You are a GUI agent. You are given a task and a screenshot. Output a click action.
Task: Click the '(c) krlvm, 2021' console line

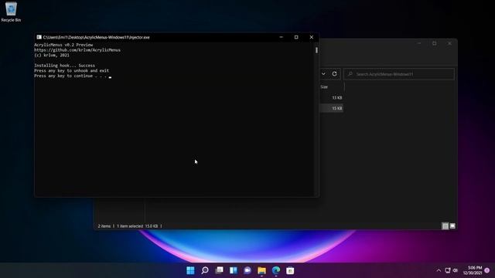(x=52, y=55)
